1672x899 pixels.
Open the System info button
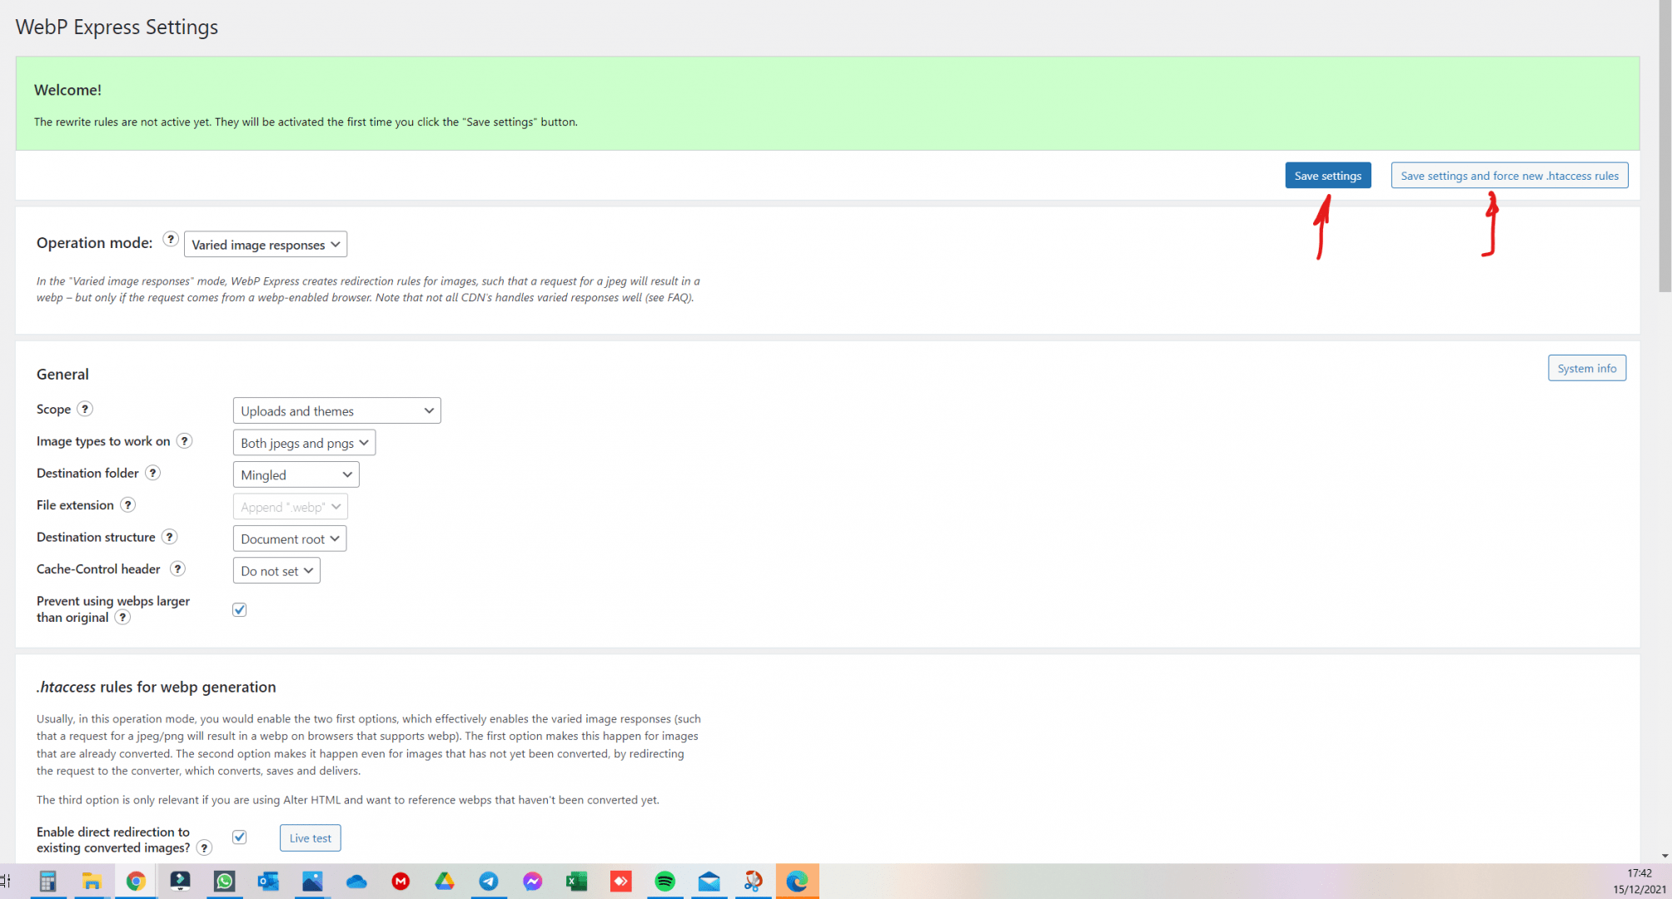coord(1587,368)
